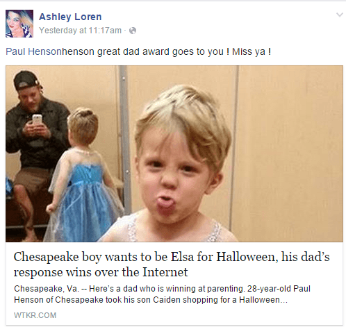Click the headline Chesapeake boy wants to be Elsa
This screenshot has width=346, height=327.
pyautogui.click(x=172, y=257)
